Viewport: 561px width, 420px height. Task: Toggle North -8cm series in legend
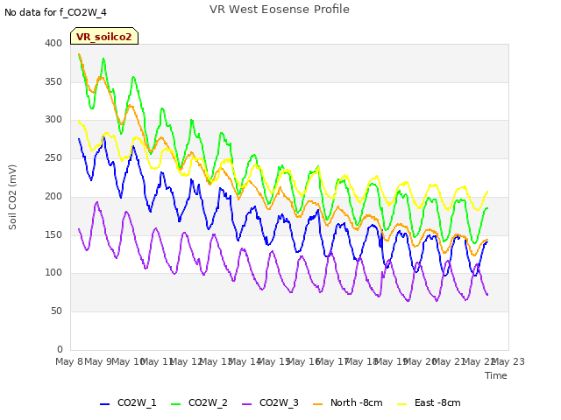pyautogui.click(x=348, y=402)
